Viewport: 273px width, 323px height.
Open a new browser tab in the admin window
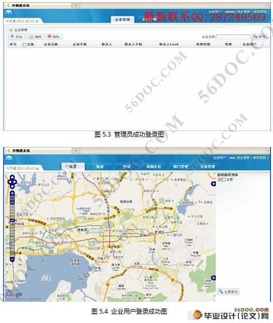coord(76,6)
